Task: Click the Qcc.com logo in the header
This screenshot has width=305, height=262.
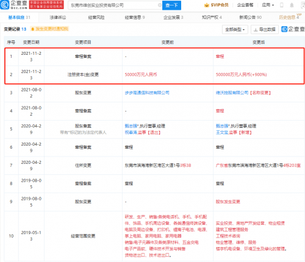Action: click(13, 5)
